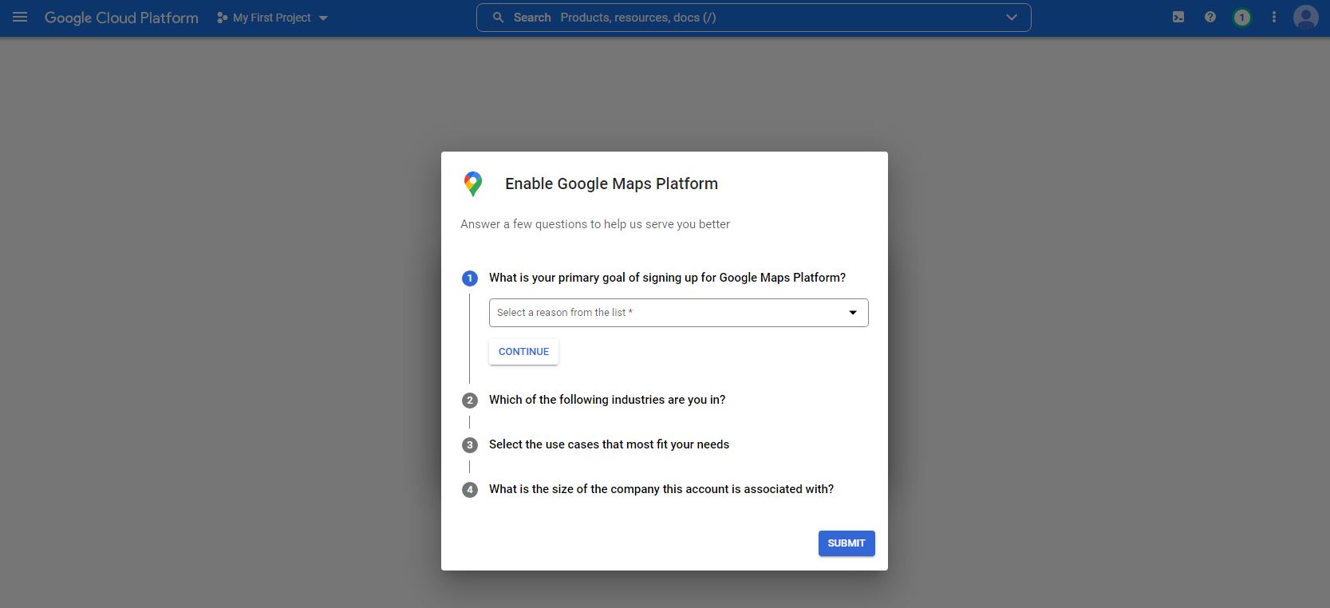Expand 'Which of the following industries are you in?'
Image resolution: width=1330 pixels, height=608 pixels.
(607, 400)
